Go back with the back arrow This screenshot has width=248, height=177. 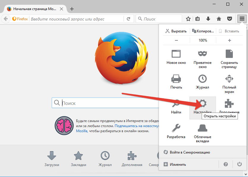tap(6, 19)
